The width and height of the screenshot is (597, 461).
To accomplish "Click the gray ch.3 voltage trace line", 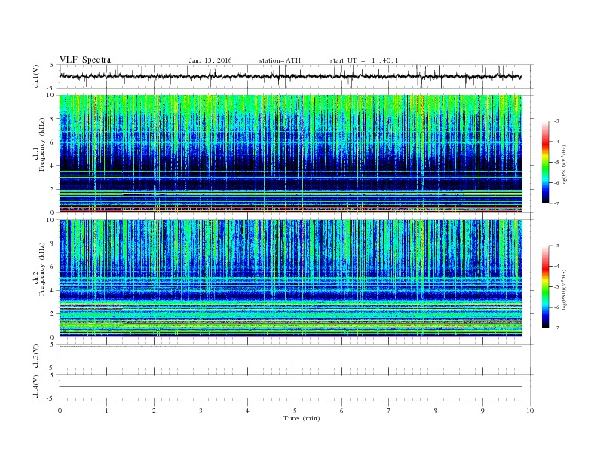I will point(291,347).
